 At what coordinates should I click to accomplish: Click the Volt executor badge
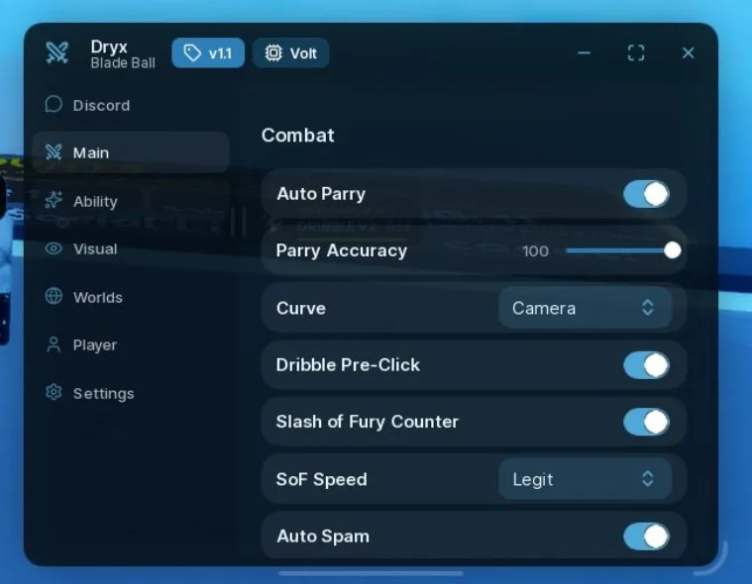(x=290, y=52)
